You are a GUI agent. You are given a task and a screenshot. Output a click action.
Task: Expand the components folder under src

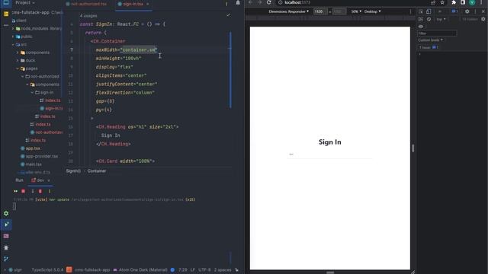(x=18, y=53)
